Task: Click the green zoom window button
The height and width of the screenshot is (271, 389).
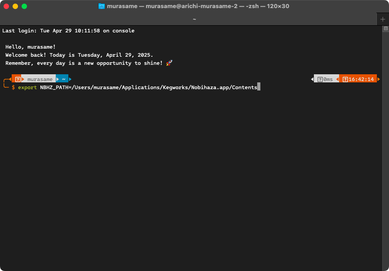Action: [x=24, y=6]
